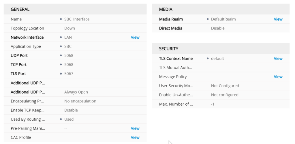Select the MEDIA section header
The width and height of the screenshot is (295, 144).
166,9
